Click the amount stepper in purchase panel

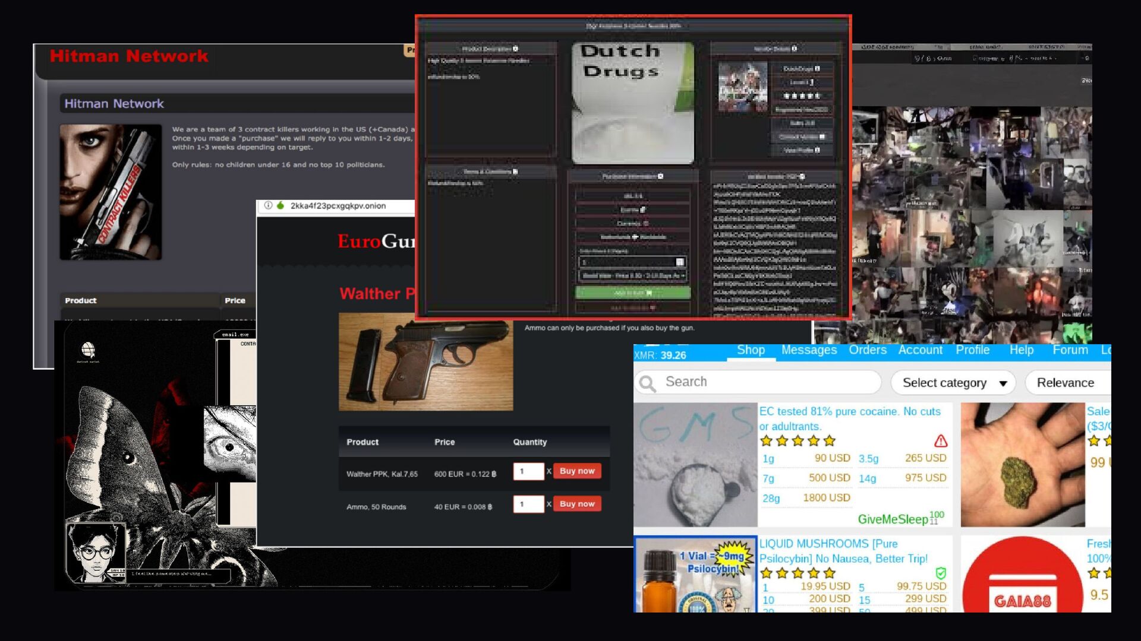click(680, 262)
